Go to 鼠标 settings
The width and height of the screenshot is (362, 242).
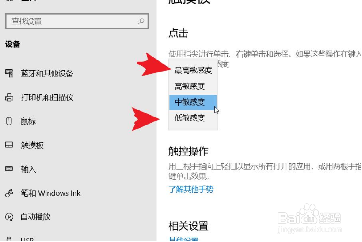[28, 121]
